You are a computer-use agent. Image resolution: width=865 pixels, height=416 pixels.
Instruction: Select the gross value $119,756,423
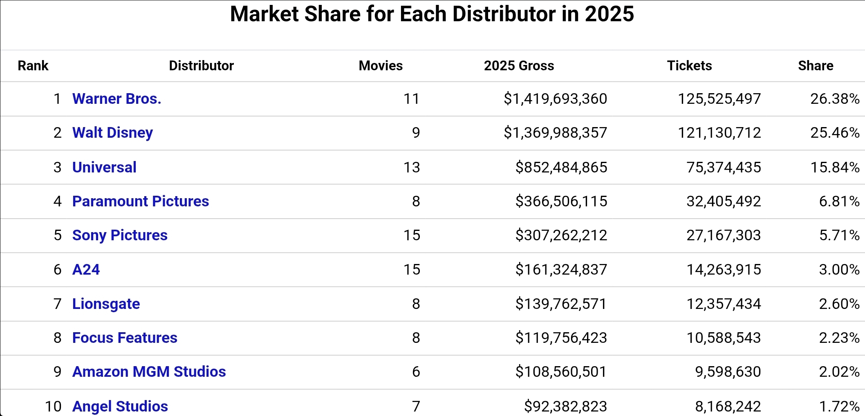click(x=561, y=338)
